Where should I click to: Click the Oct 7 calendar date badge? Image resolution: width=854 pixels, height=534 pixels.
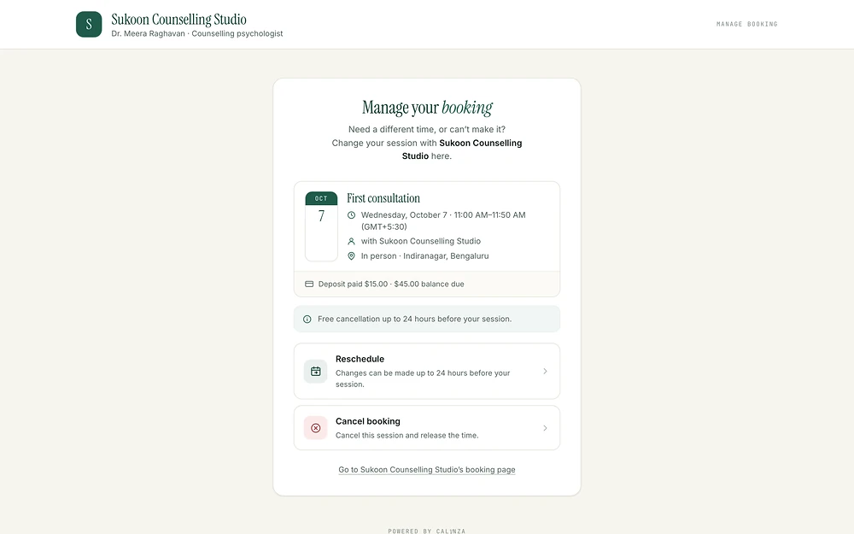coord(321,226)
